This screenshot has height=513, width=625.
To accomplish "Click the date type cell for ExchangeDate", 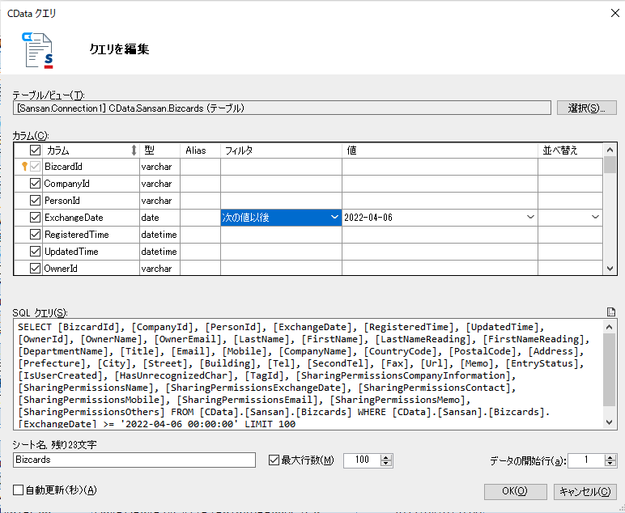I will [x=159, y=218].
